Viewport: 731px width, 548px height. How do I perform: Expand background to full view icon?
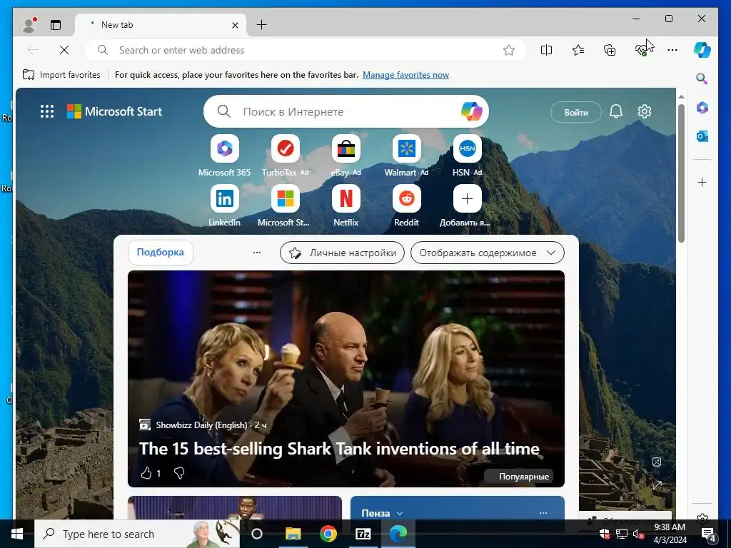pyautogui.click(x=657, y=485)
